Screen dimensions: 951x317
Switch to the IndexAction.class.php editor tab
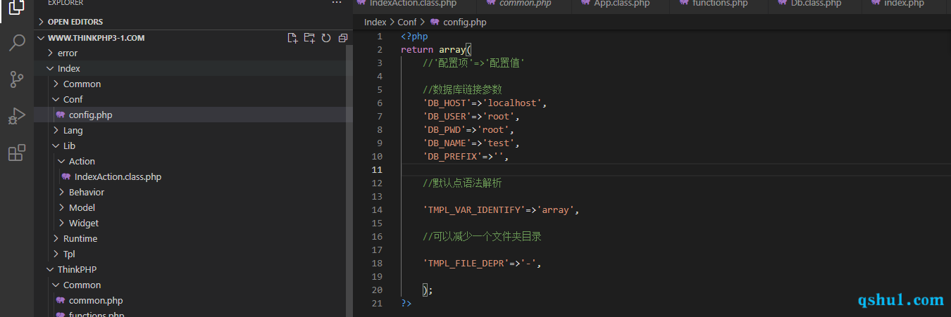pos(414,4)
